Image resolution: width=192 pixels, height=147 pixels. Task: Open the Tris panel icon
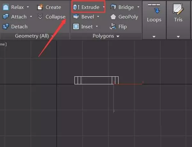point(178,9)
